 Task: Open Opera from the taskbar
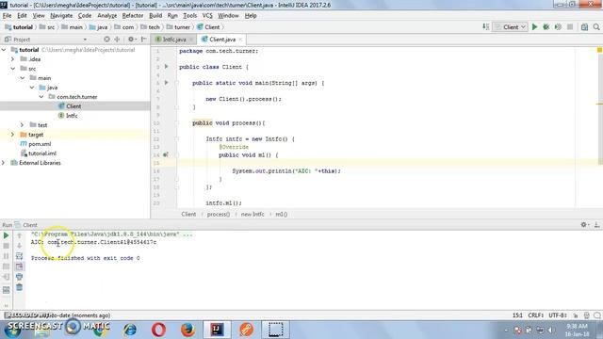[159, 330]
